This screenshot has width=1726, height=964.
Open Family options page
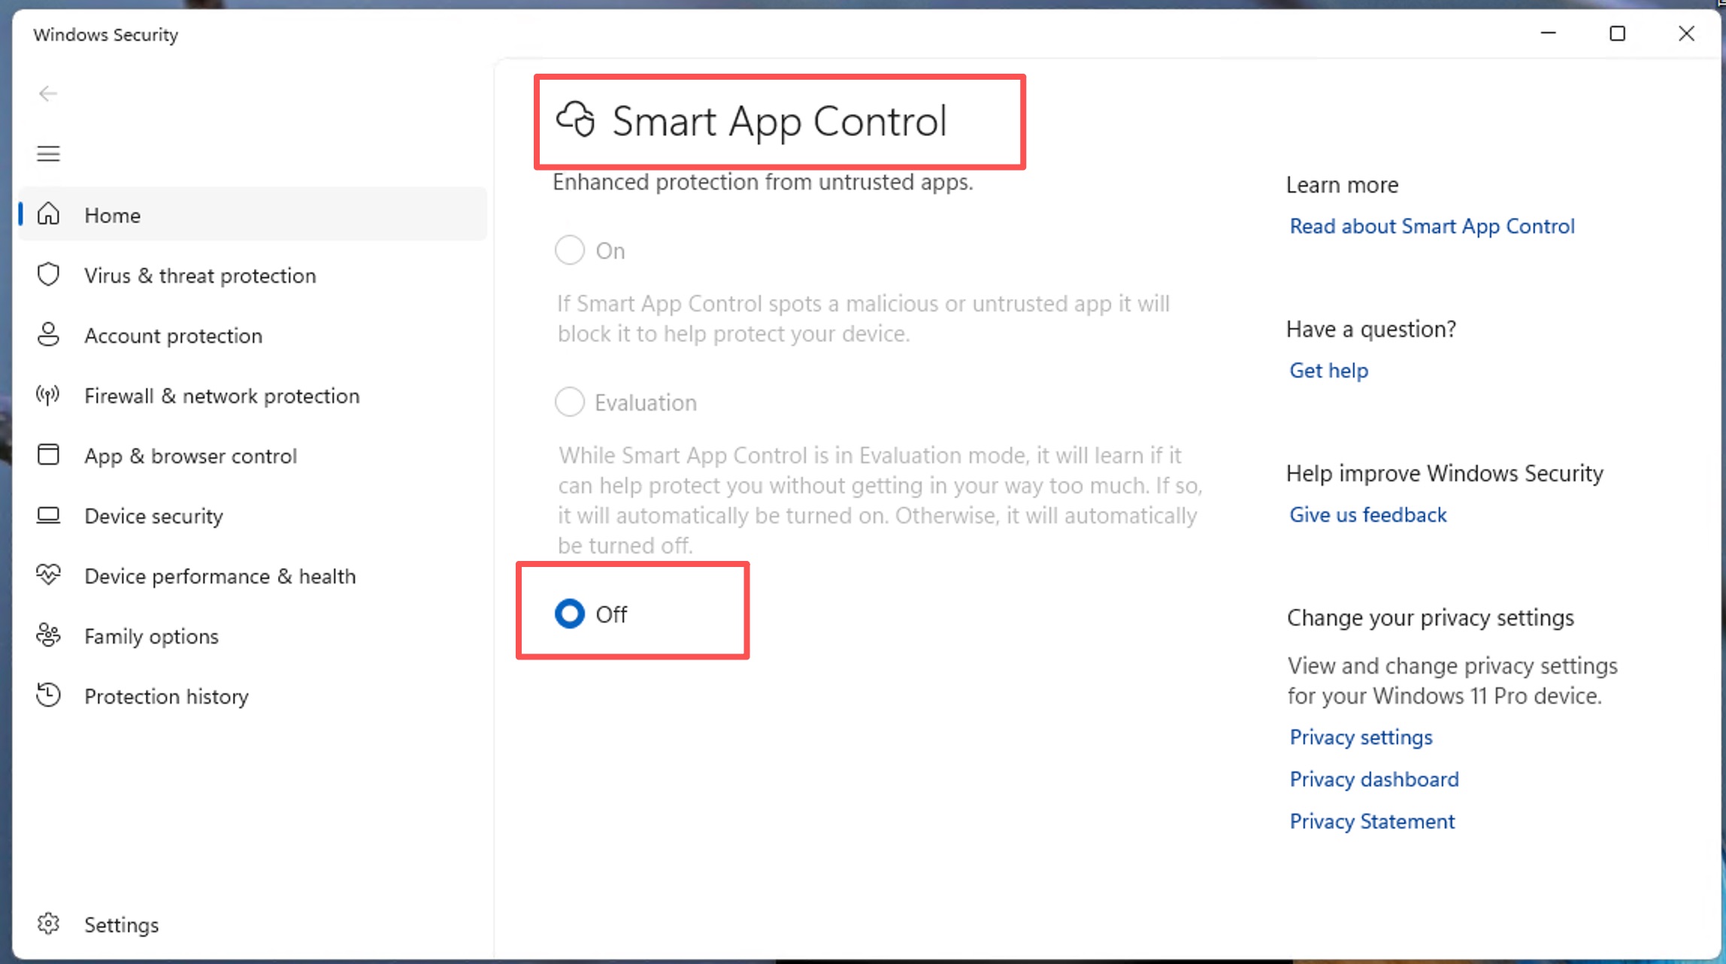[253, 636]
